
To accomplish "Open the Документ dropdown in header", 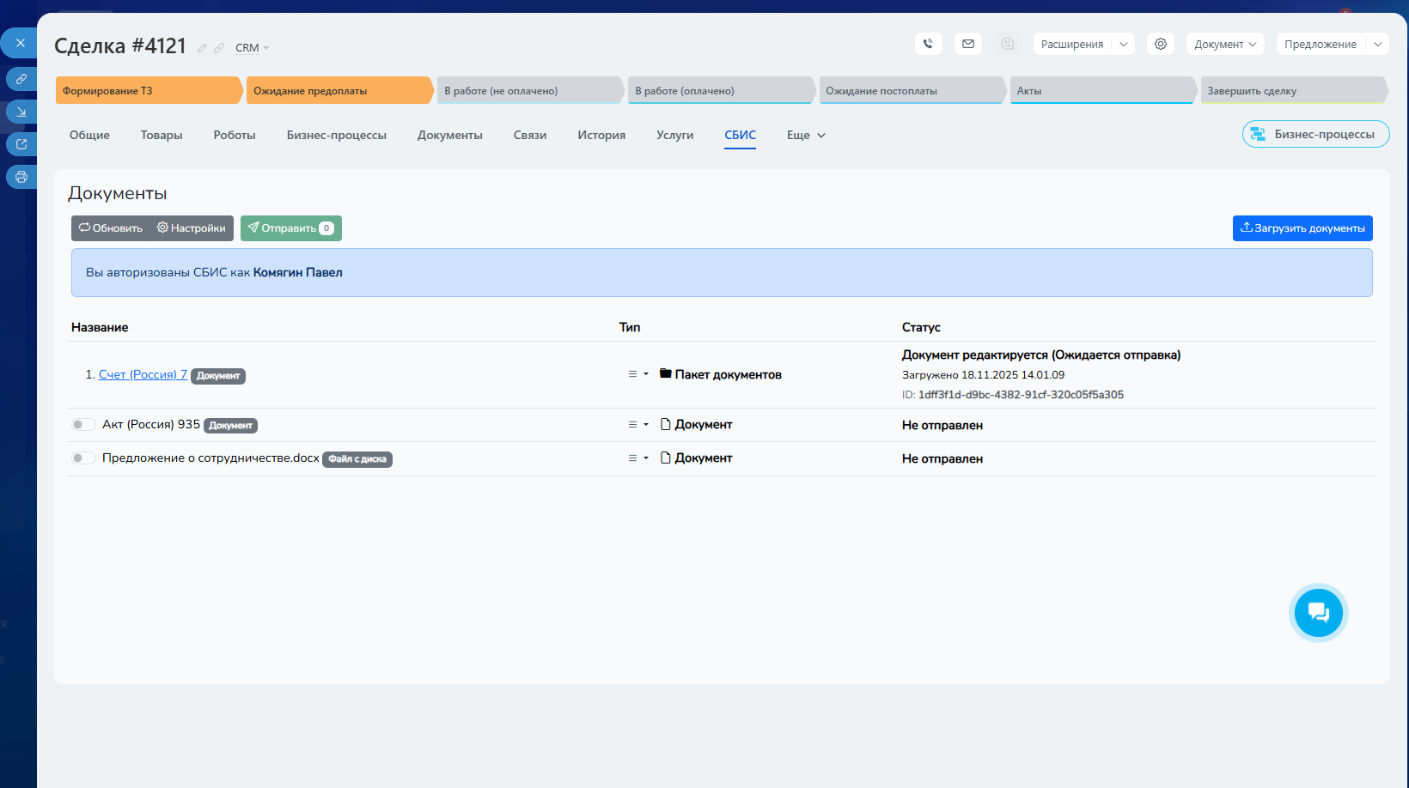I will tap(1225, 44).
